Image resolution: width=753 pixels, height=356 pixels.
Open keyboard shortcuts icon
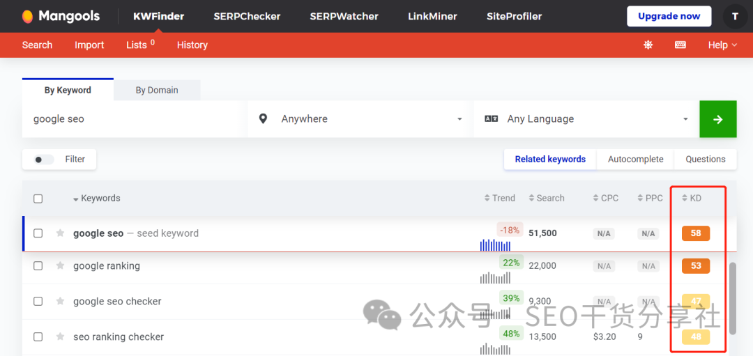[x=680, y=45]
